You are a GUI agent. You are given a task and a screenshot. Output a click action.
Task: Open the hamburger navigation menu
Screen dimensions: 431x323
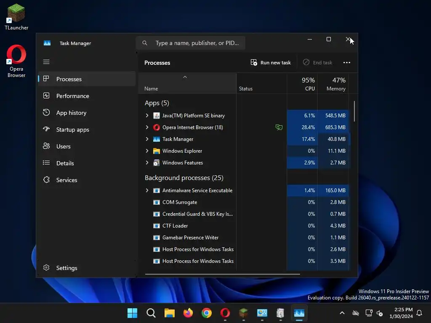pos(46,62)
